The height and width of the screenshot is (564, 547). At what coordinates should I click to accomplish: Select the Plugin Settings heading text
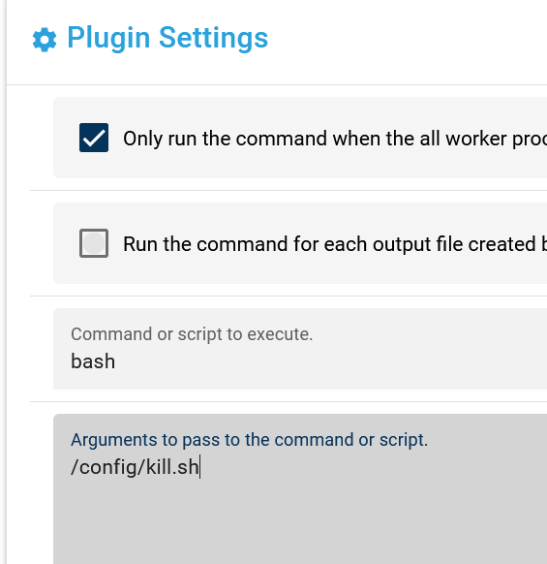[167, 38]
